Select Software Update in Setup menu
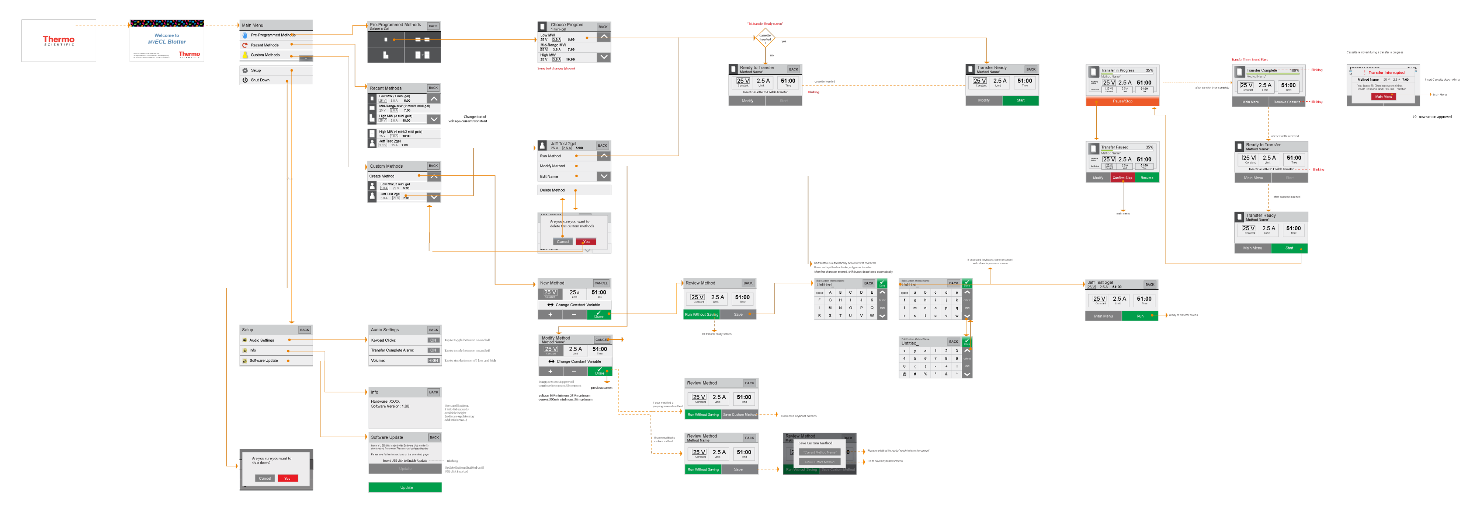Screen dimensions: 1475x514 pyautogui.click(x=263, y=361)
